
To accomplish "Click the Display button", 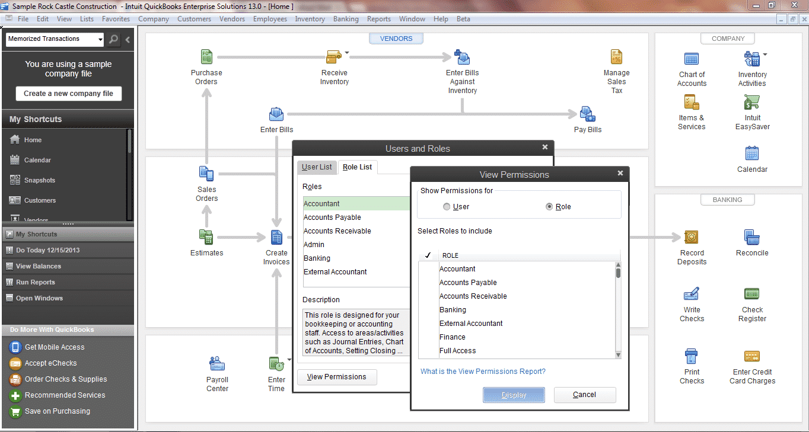I will (514, 395).
